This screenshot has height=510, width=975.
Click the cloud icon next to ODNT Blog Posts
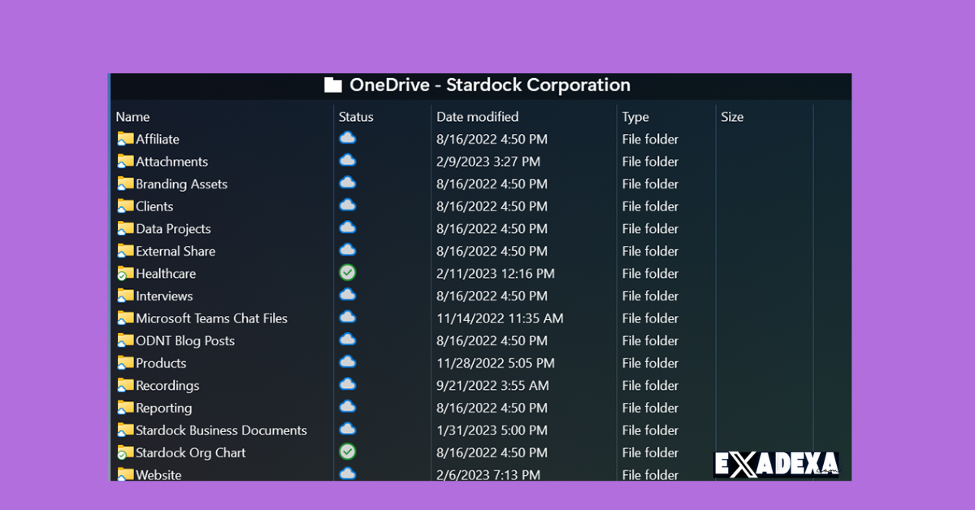[348, 340]
